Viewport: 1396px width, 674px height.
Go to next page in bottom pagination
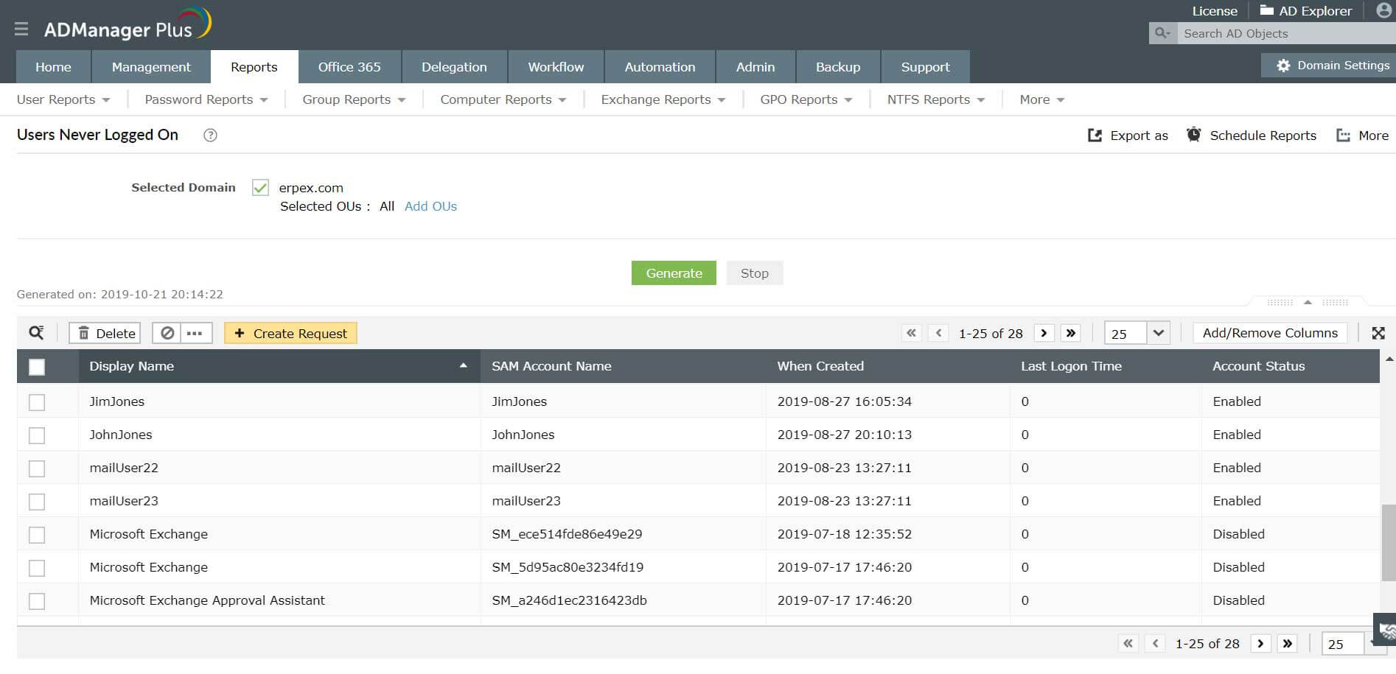[x=1260, y=644]
